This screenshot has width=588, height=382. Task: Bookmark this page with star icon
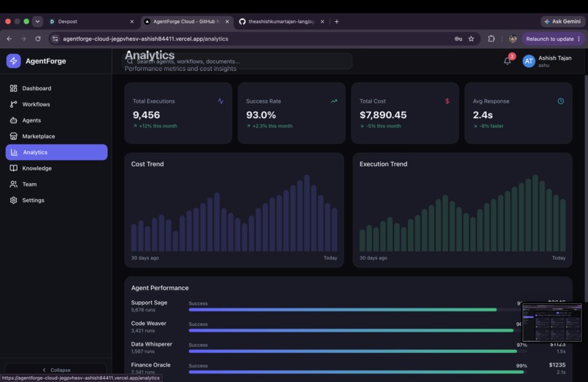(471, 39)
